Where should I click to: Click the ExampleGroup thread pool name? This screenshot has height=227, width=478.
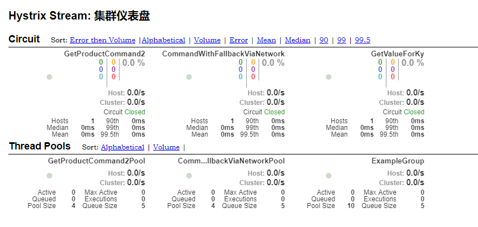[x=398, y=161]
